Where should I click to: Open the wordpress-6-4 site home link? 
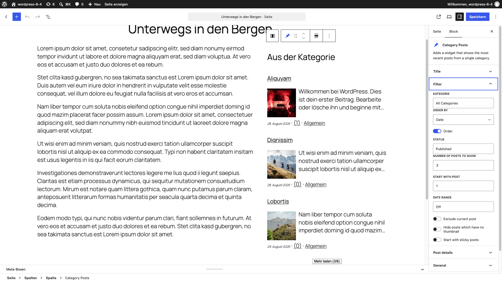point(26,4)
